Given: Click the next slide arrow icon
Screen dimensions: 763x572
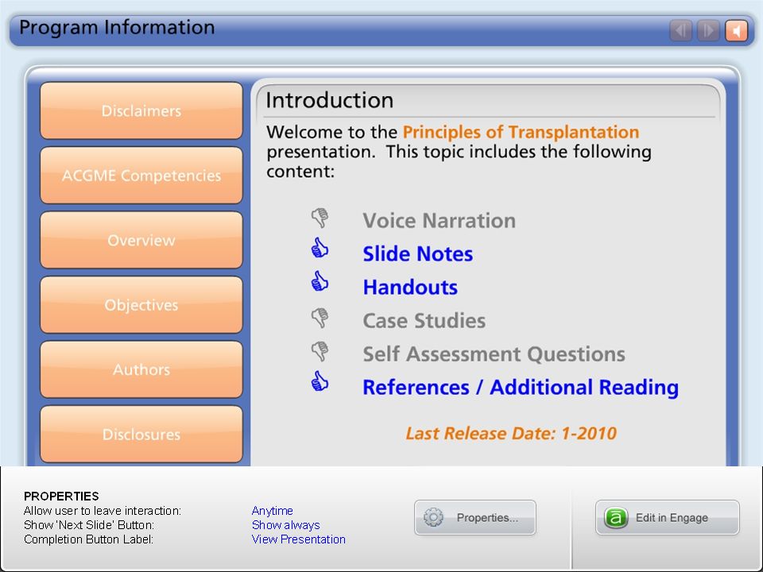Looking at the screenshot, I should click(708, 31).
